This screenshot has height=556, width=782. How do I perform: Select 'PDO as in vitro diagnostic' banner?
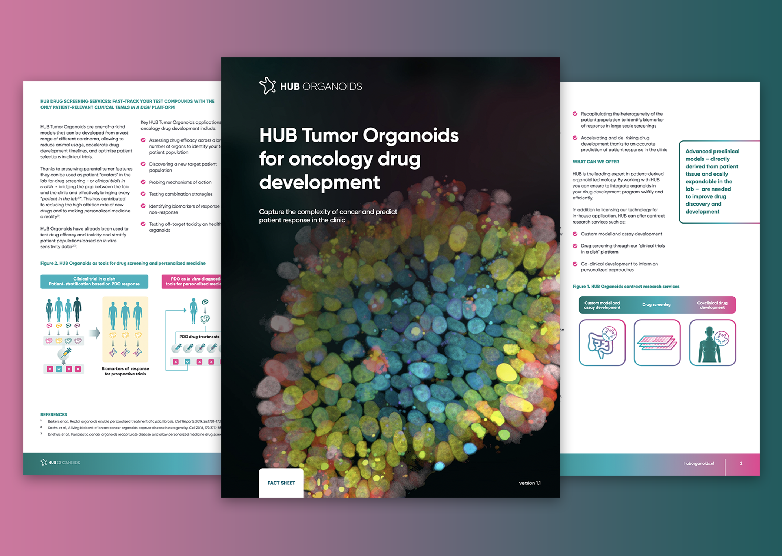[x=192, y=281]
